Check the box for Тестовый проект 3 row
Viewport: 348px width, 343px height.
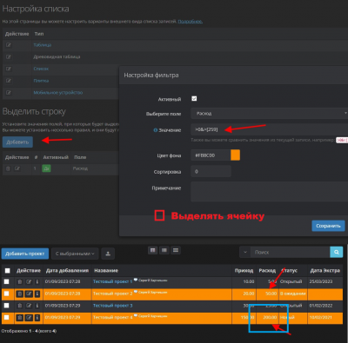tap(6, 306)
